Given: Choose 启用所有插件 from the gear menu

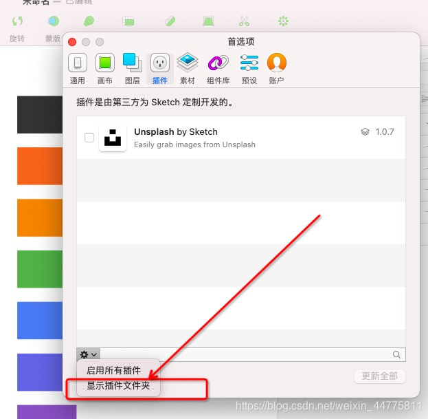Looking at the screenshot, I should pos(113,371).
